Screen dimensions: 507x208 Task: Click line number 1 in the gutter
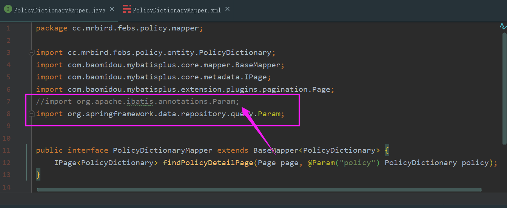point(8,28)
